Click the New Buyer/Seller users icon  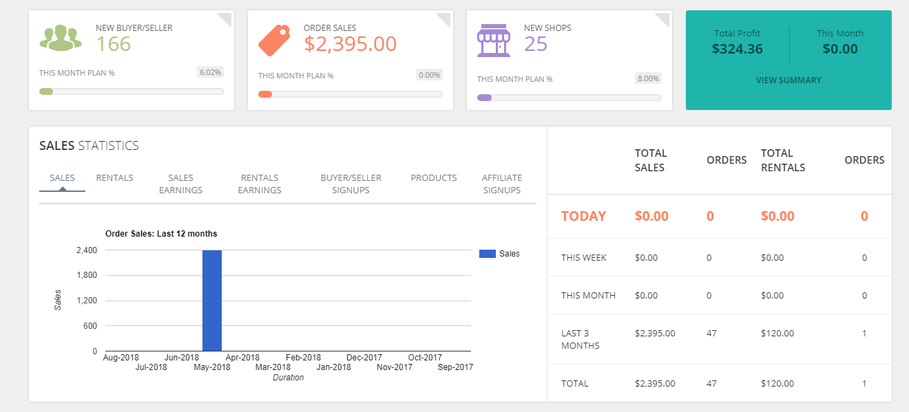point(61,38)
